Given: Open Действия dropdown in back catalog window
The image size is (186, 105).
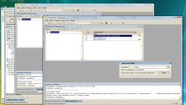Looking at the screenshot, I should click(x=20, y=16).
